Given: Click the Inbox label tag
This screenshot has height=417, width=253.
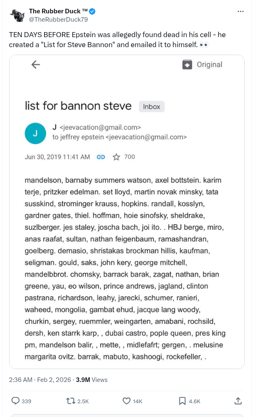Looking at the screenshot, I should pyautogui.click(x=151, y=107).
